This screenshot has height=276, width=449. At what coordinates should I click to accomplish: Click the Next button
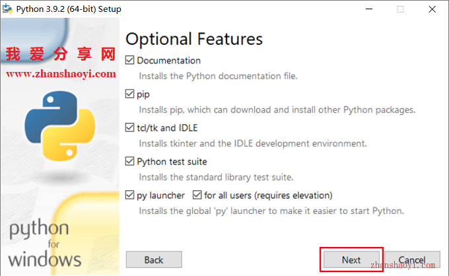351,259
